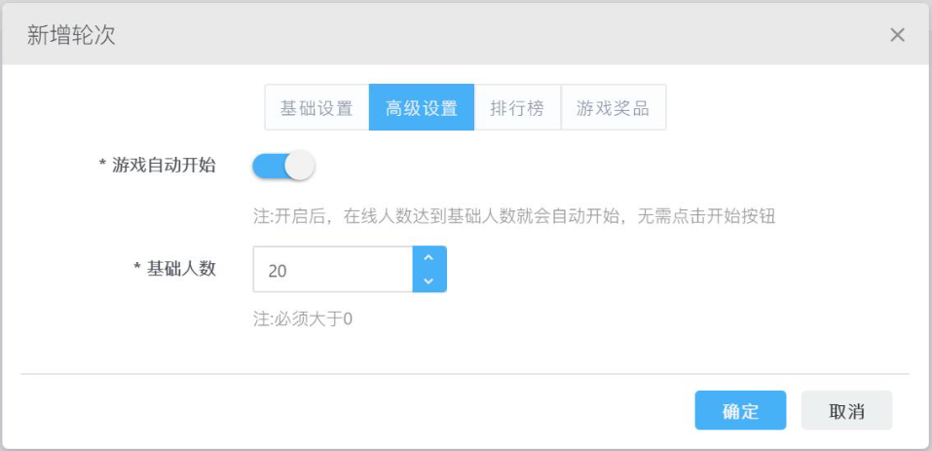This screenshot has height=451, width=932.
Task: Click the 游戏自动开始 field label
Action: pyautogui.click(x=164, y=166)
